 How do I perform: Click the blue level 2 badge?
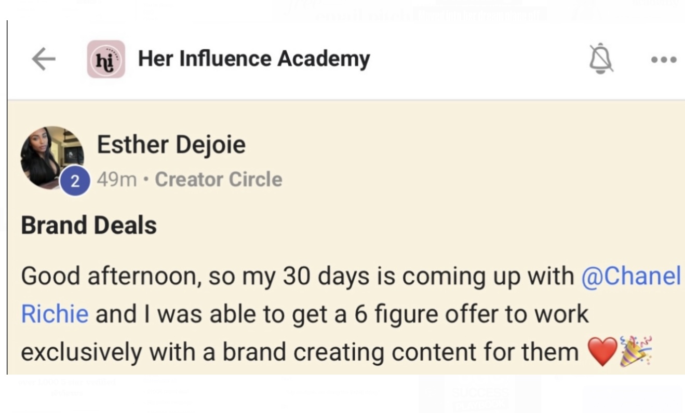pyautogui.click(x=75, y=181)
